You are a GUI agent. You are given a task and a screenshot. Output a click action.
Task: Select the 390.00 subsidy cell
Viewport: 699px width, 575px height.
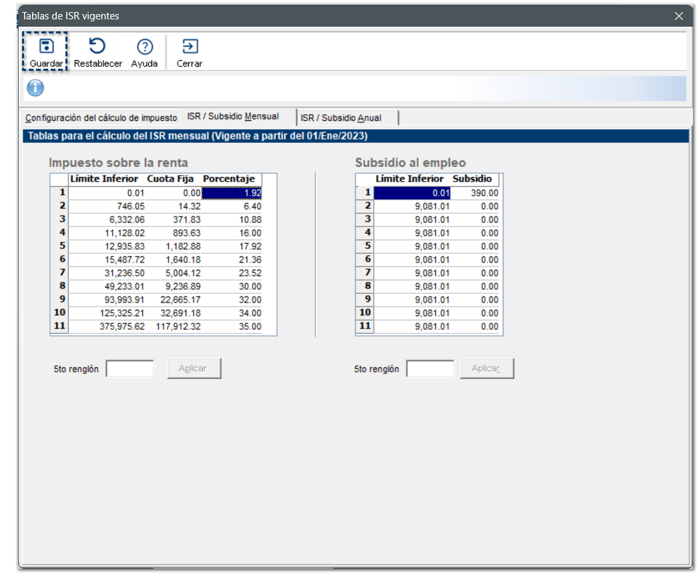pyautogui.click(x=476, y=193)
